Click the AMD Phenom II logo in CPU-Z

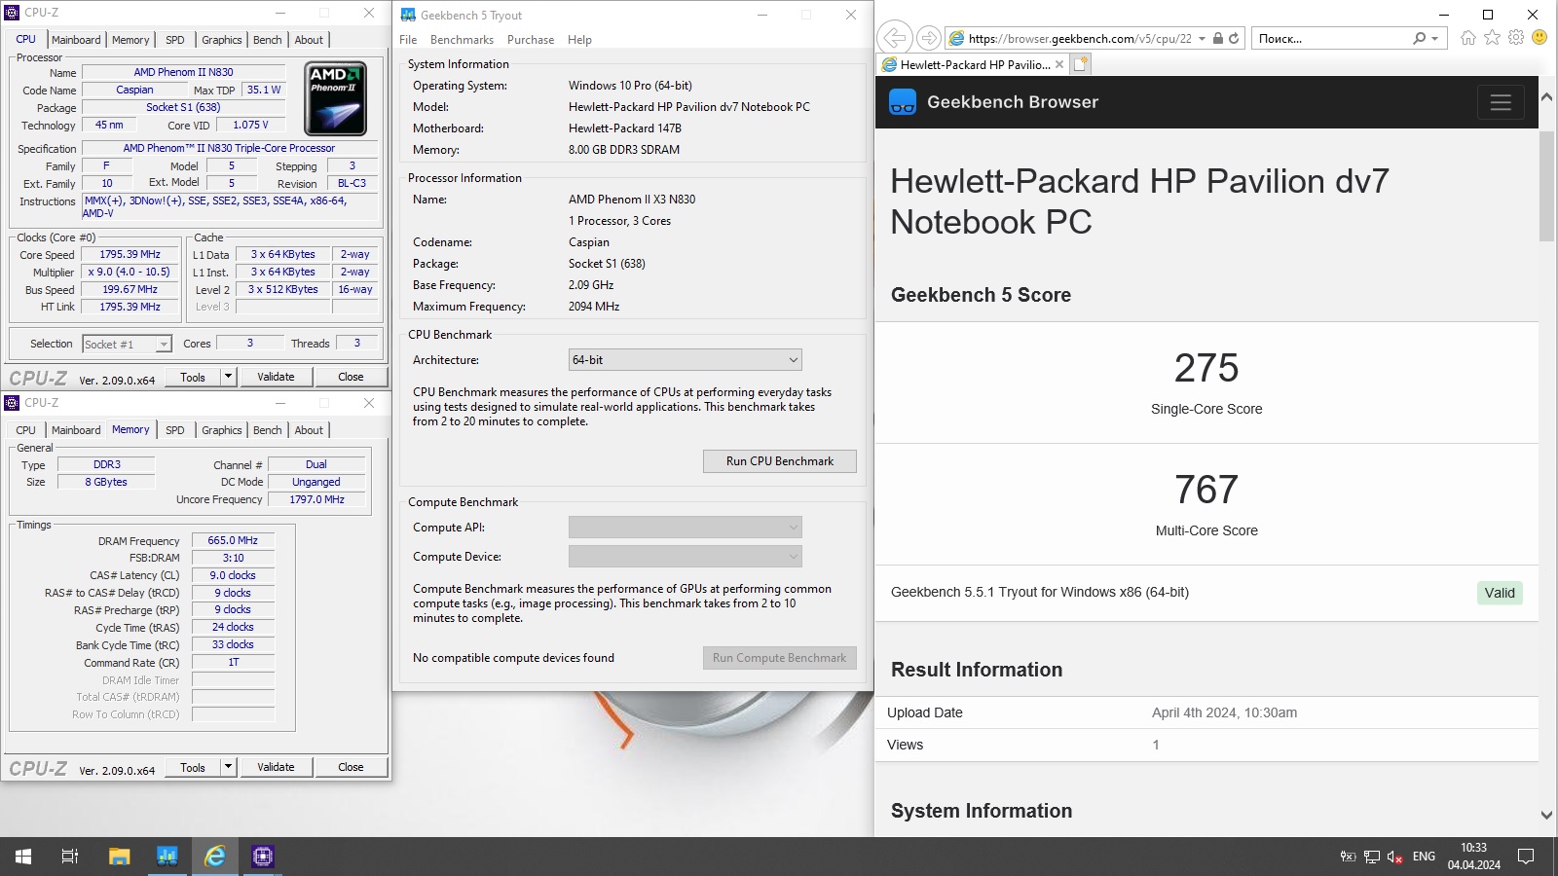click(x=336, y=99)
